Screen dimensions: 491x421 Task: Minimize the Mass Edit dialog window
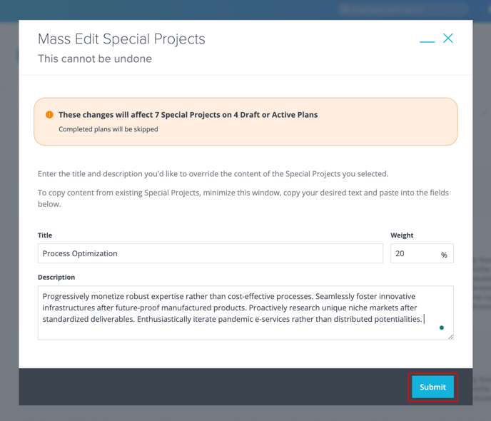tap(427, 41)
